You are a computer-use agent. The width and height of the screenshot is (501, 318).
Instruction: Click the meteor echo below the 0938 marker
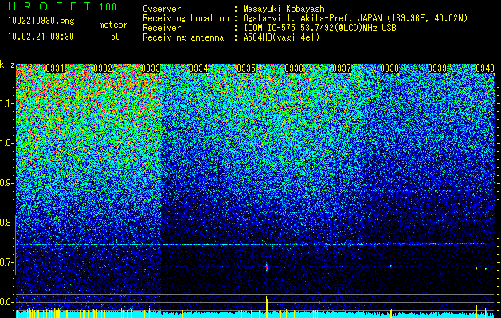(x=391, y=266)
